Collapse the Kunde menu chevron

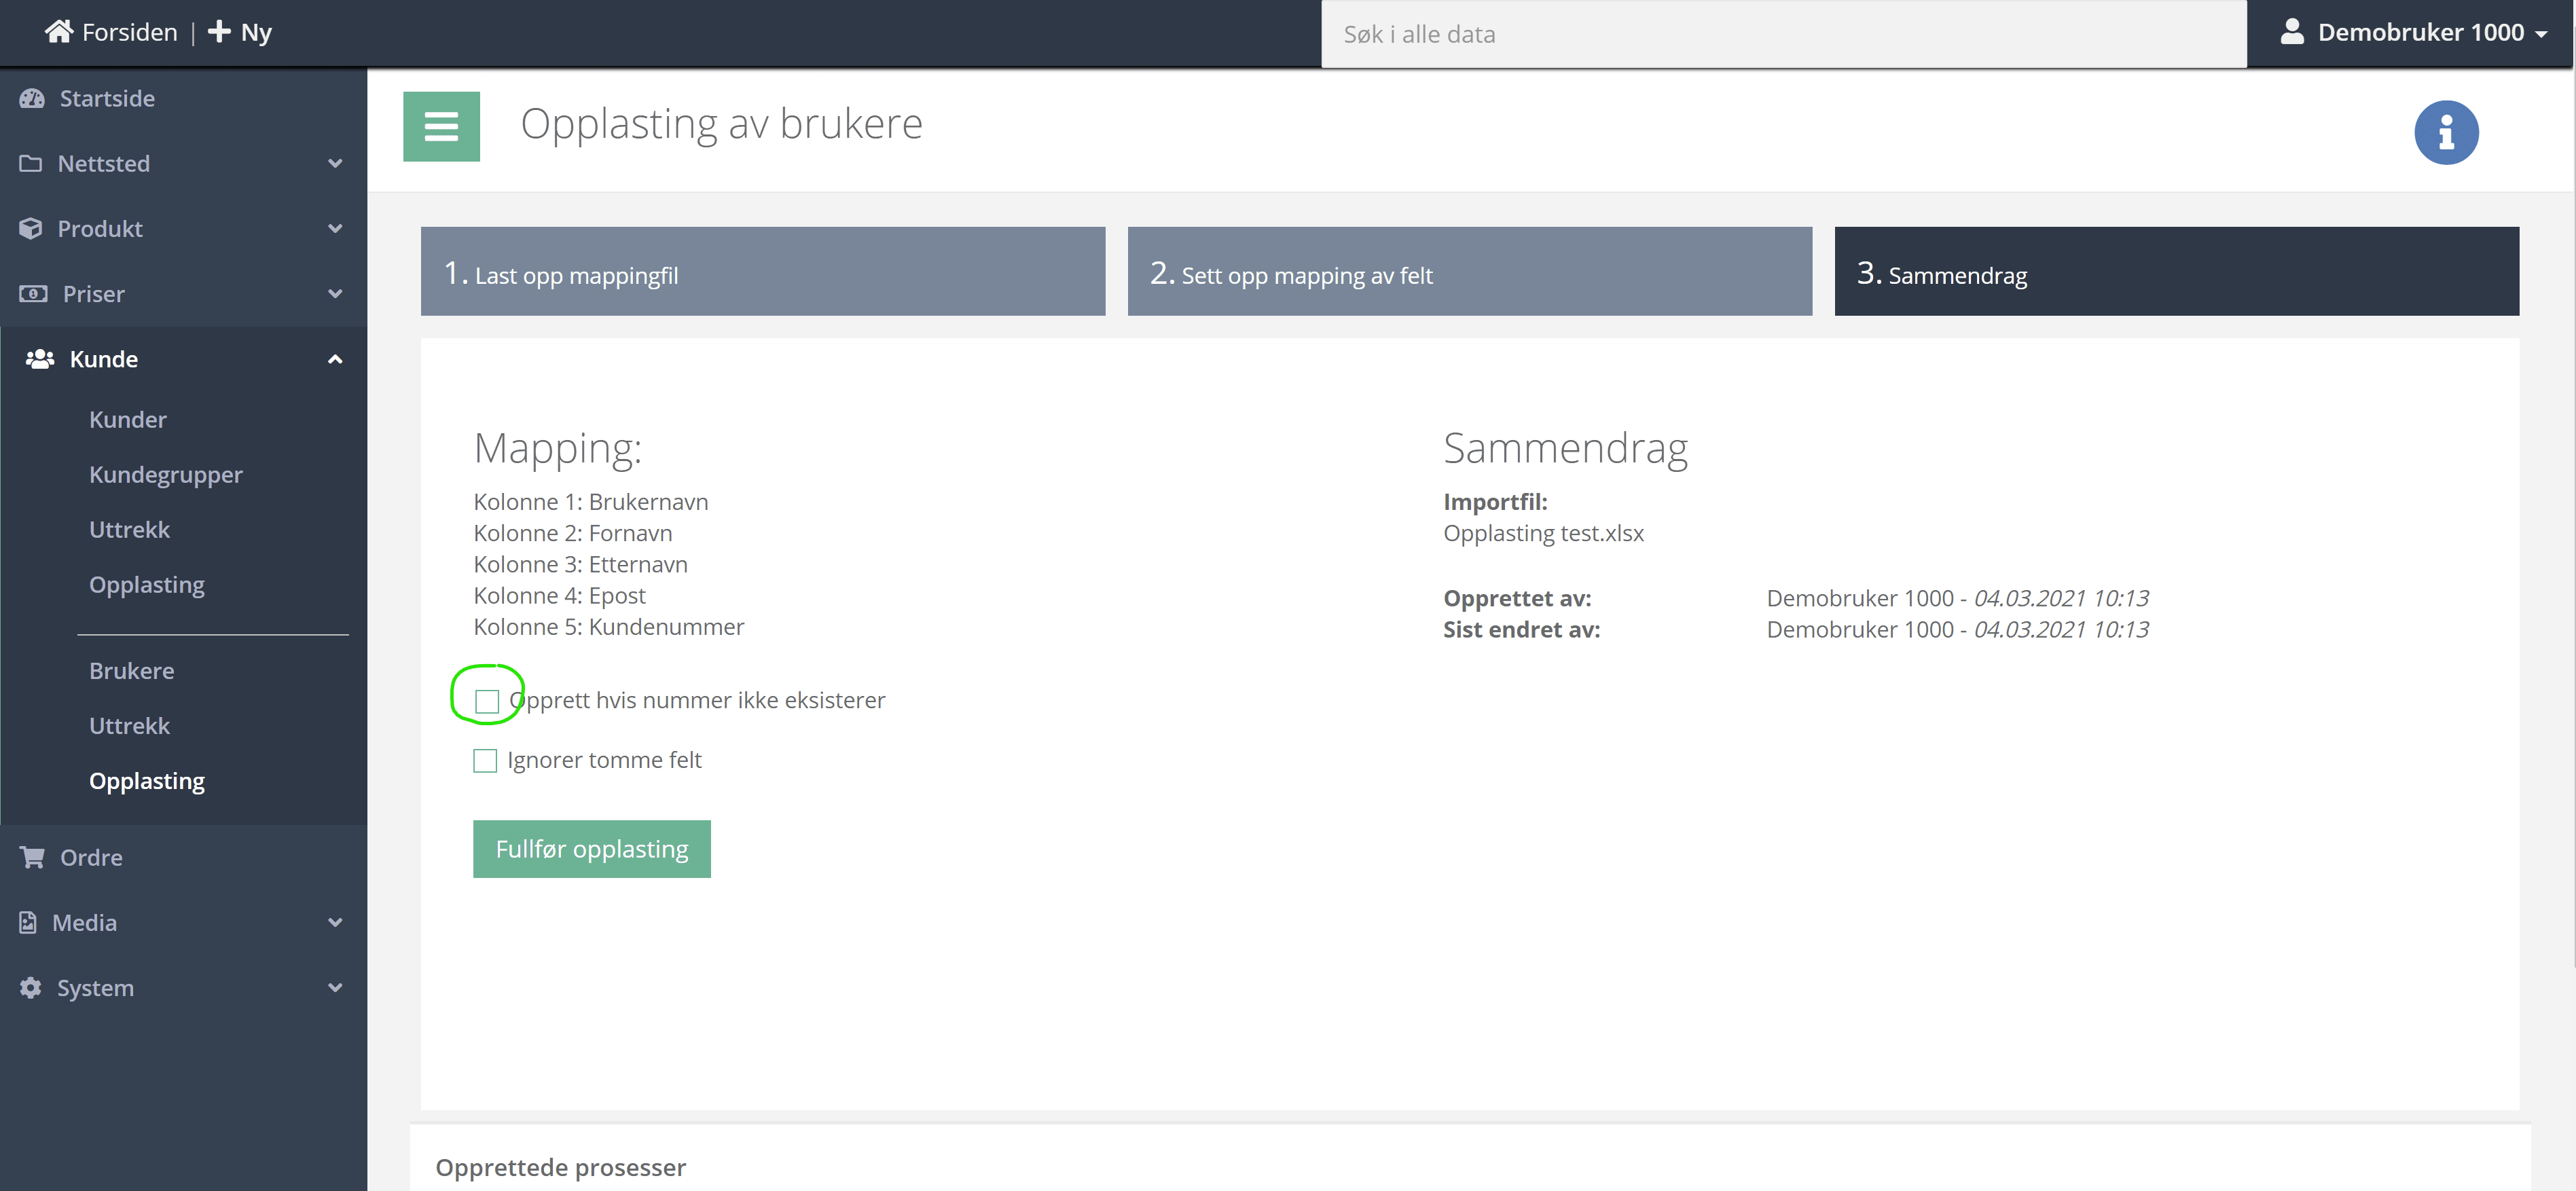[x=335, y=359]
